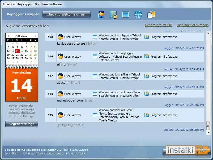The width and height of the screenshot is (213, 160).
Task: Select March 13 in the calendar
Action: coord(13,51)
